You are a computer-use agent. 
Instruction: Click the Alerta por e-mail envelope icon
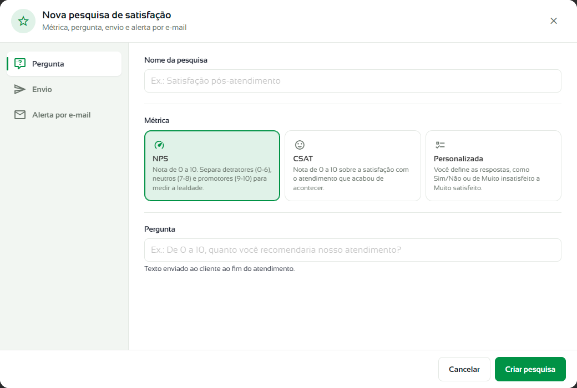click(x=20, y=115)
